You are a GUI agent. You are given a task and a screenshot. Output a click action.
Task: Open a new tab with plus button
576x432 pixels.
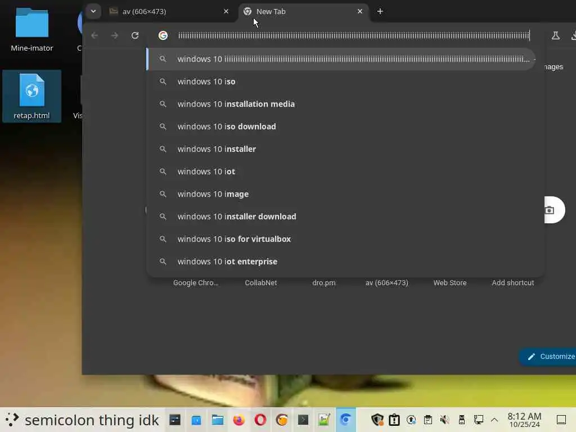[380, 11]
